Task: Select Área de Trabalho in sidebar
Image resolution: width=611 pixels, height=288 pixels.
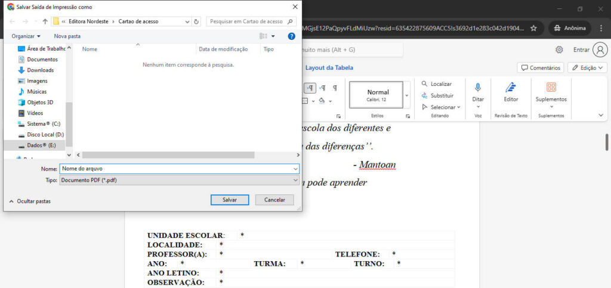Action: point(46,49)
